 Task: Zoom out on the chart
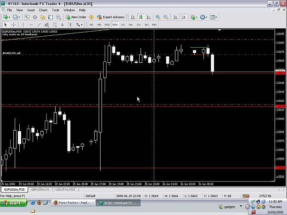(166, 17)
